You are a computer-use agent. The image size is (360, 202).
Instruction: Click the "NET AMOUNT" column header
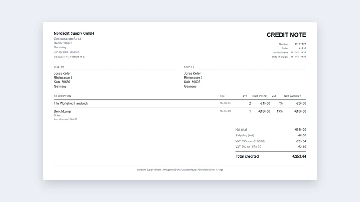click(x=292, y=96)
